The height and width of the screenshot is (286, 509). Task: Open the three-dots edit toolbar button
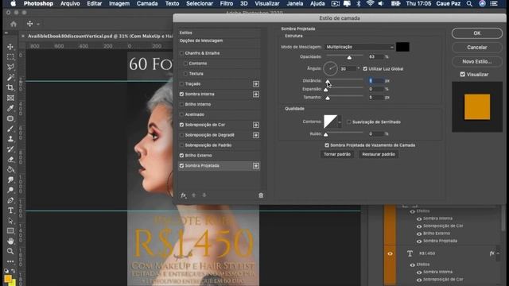click(x=10, y=261)
